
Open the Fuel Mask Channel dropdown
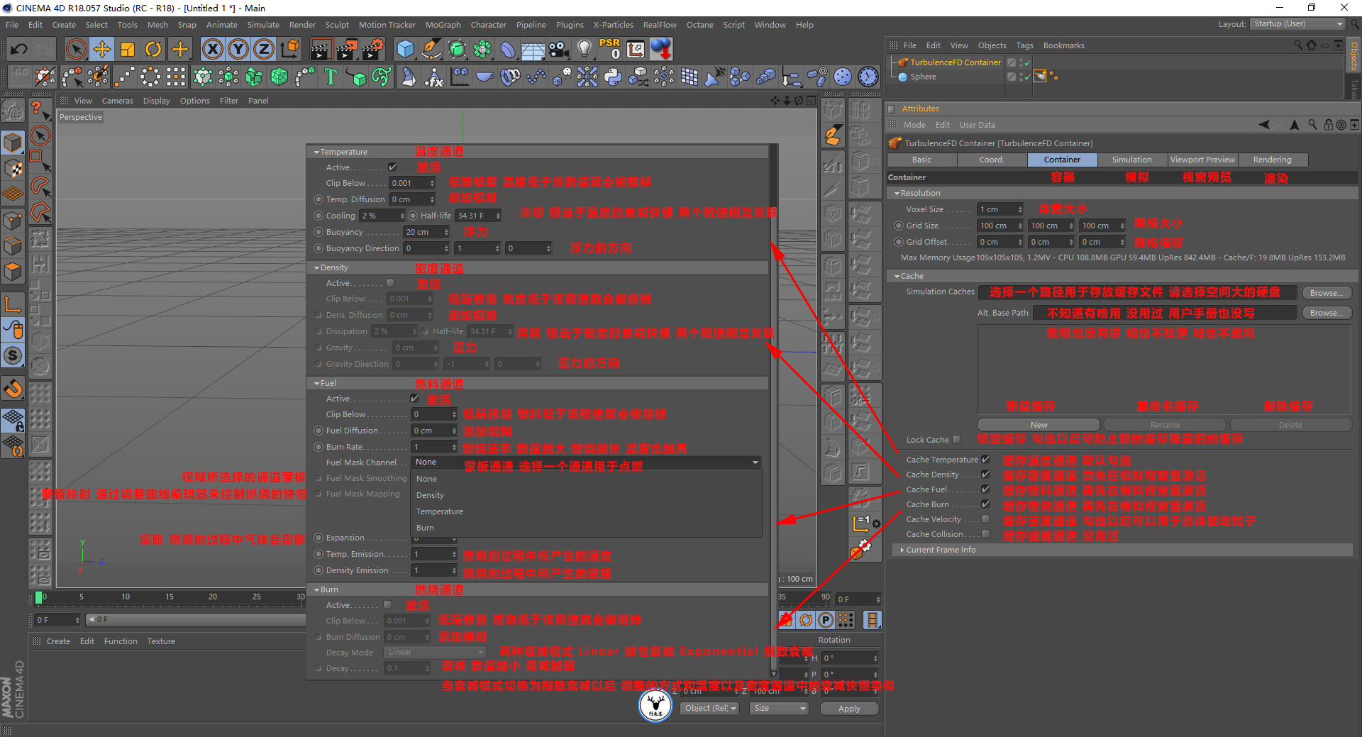[x=586, y=462]
